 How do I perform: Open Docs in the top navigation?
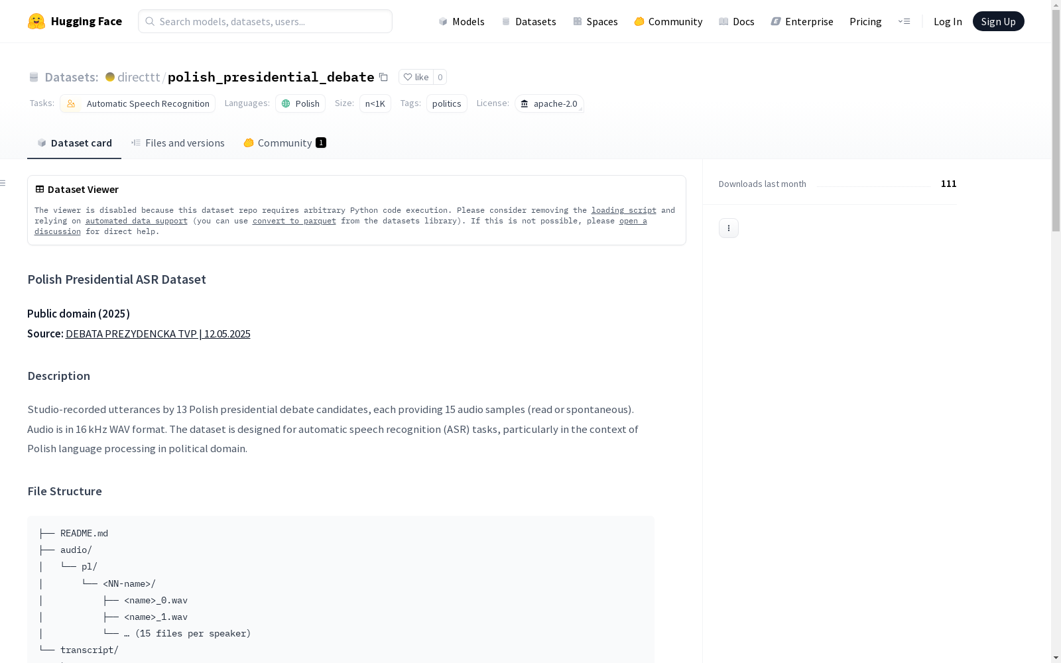(737, 21)
